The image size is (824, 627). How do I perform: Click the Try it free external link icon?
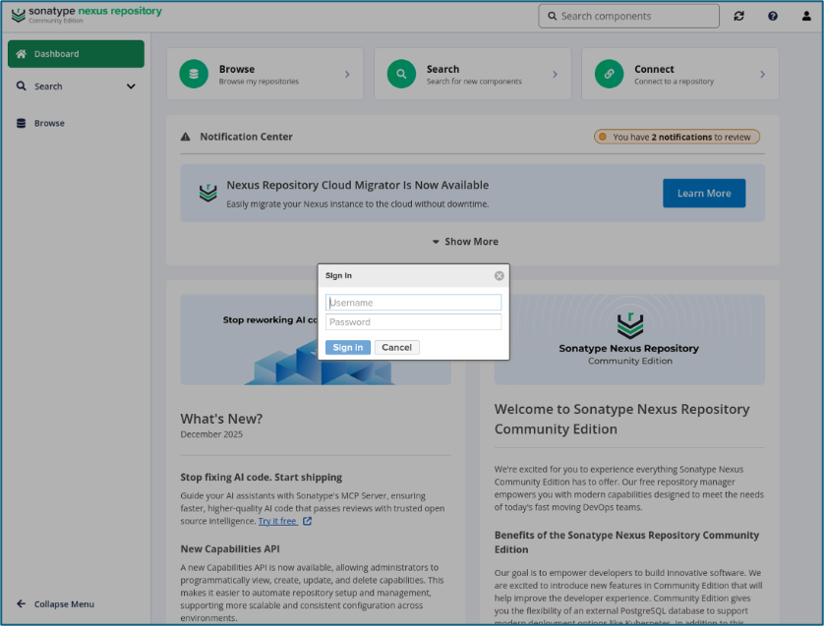coord(307,521)
